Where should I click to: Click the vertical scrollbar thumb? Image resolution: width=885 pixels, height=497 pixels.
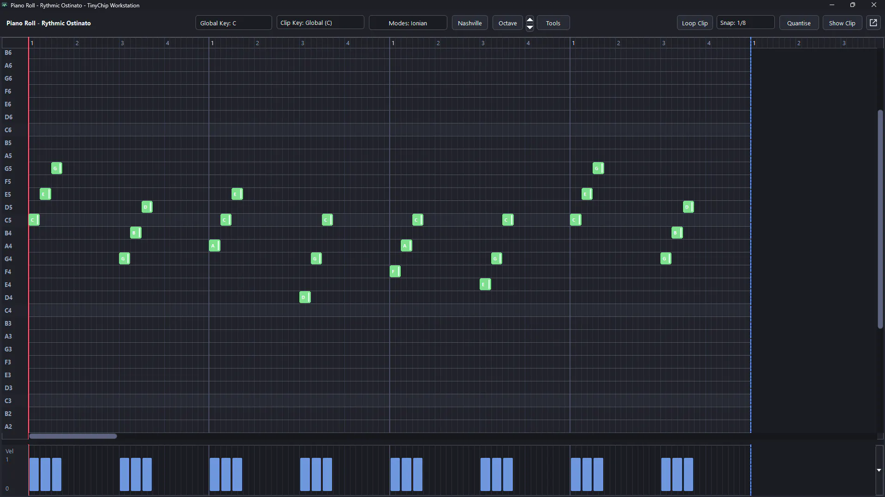coord(880,219)
